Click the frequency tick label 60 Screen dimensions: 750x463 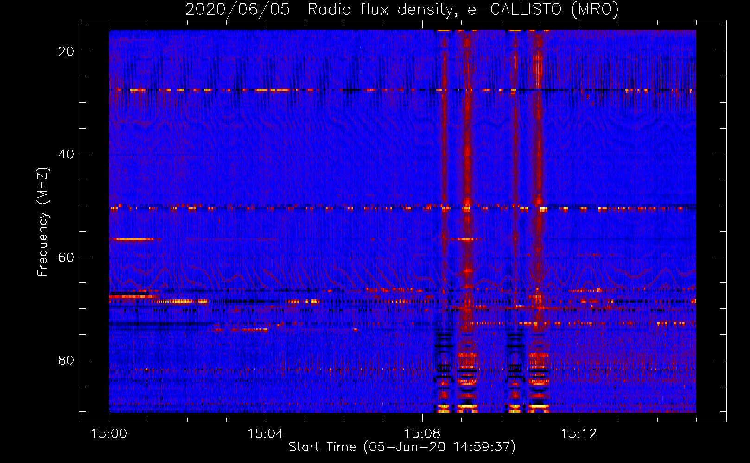[66, 257]
